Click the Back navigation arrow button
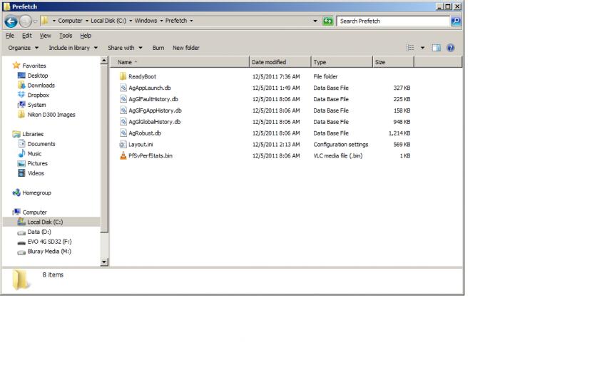This screenshot has width=592, height=370. 11,21
